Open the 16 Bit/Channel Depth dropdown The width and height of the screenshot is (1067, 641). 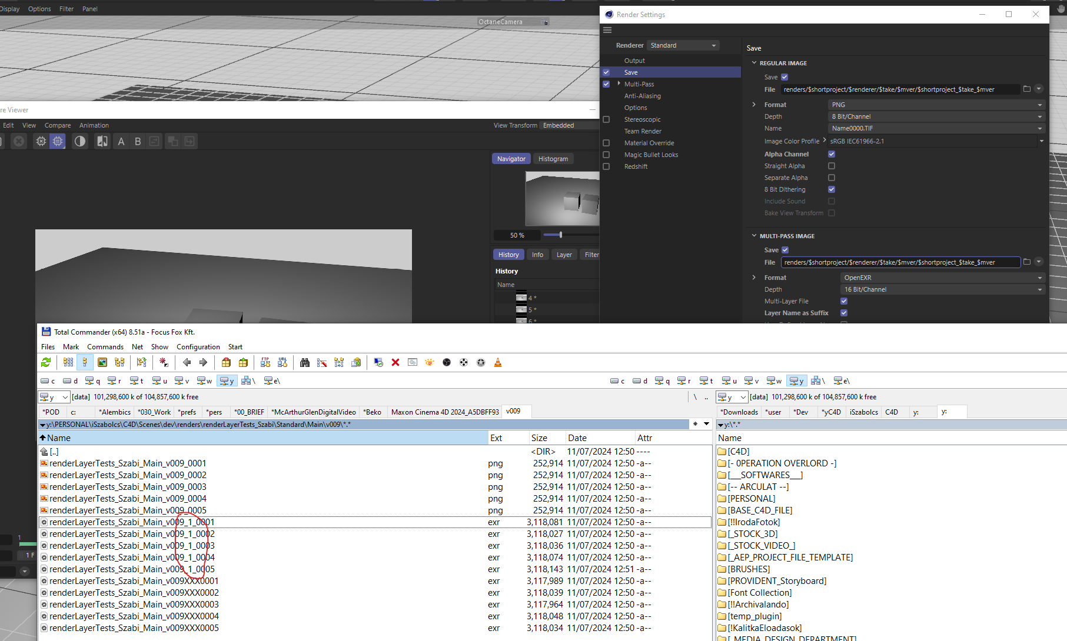(943, 289)
